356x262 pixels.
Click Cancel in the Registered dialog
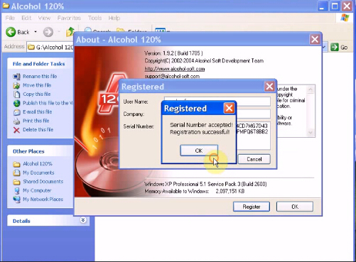pos(254,159)
